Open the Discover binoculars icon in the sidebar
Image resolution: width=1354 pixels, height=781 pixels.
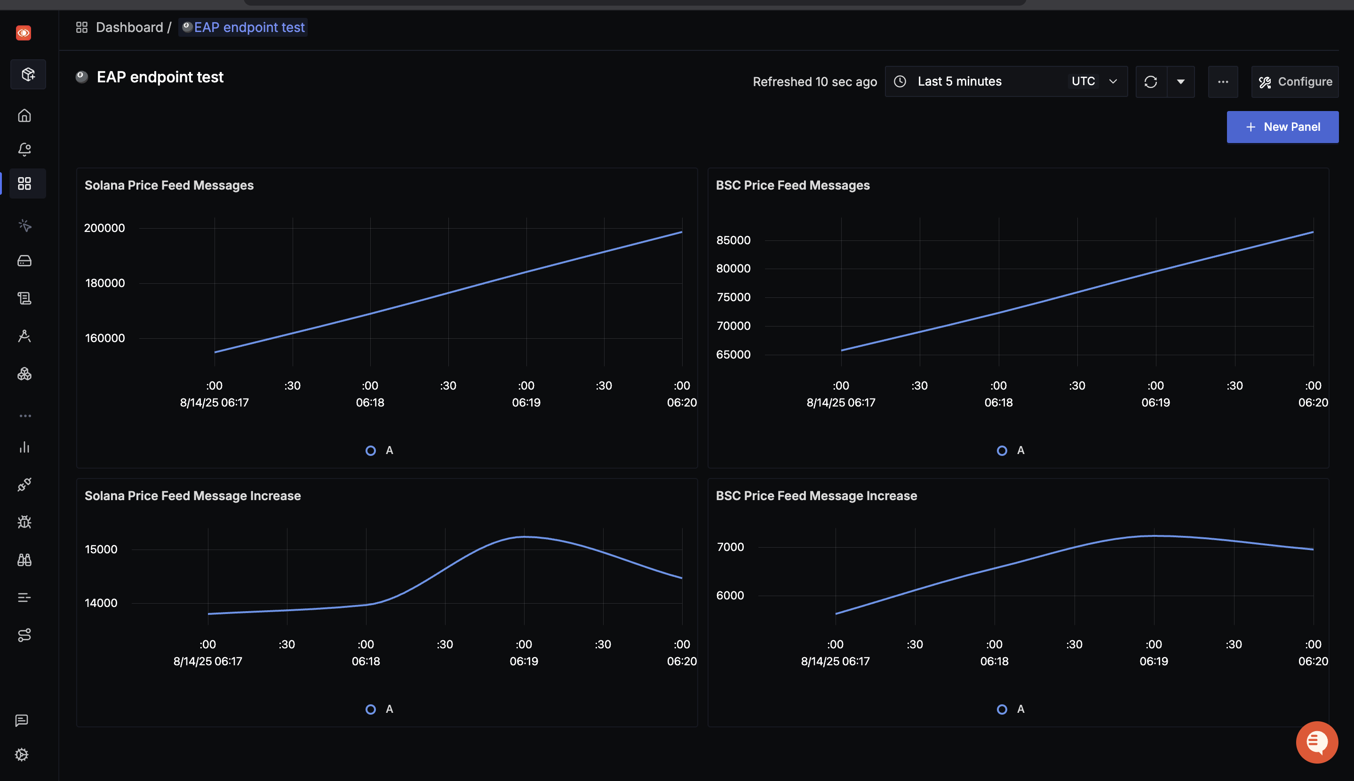pos(24,559)
